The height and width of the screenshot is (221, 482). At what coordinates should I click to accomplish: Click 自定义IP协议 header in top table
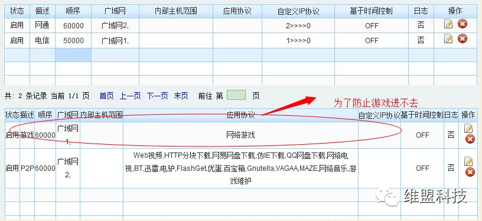298,11
